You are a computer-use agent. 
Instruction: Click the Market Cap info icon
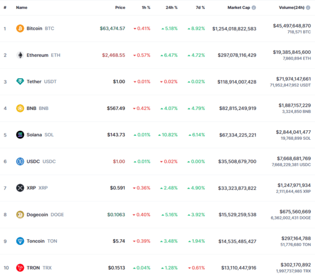tap(254, 8)
